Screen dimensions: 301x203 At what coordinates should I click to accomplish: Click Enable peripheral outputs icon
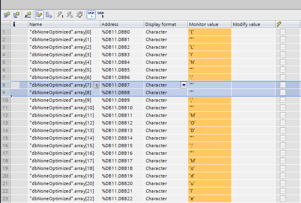point(79,15)
